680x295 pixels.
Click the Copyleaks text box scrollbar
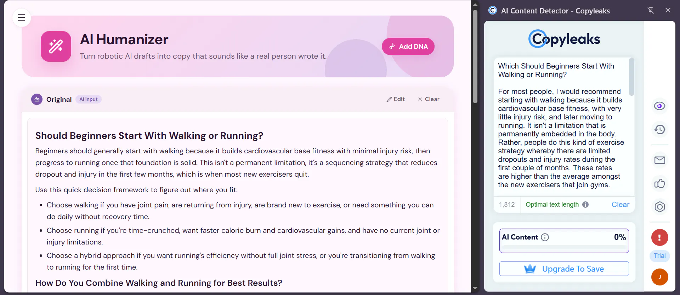pos(631,77)
